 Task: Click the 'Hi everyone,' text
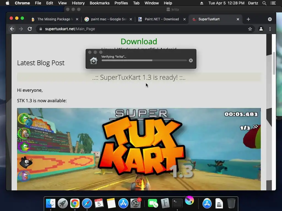[x=30, y=90]
